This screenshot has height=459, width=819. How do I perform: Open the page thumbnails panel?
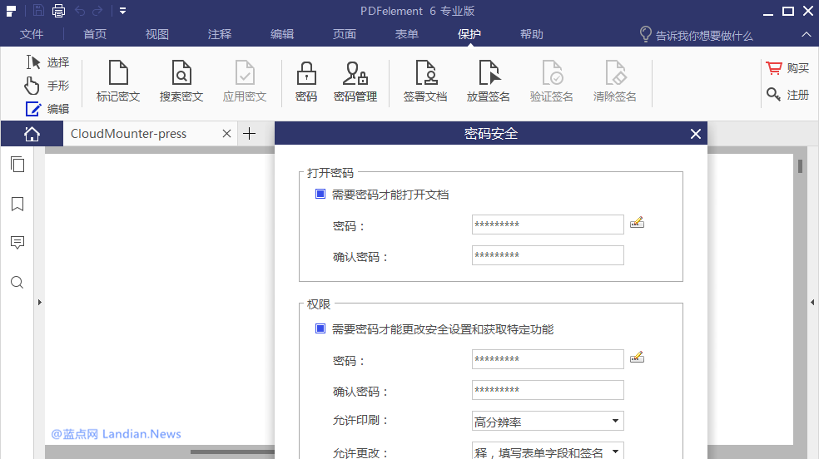point(17,165)
